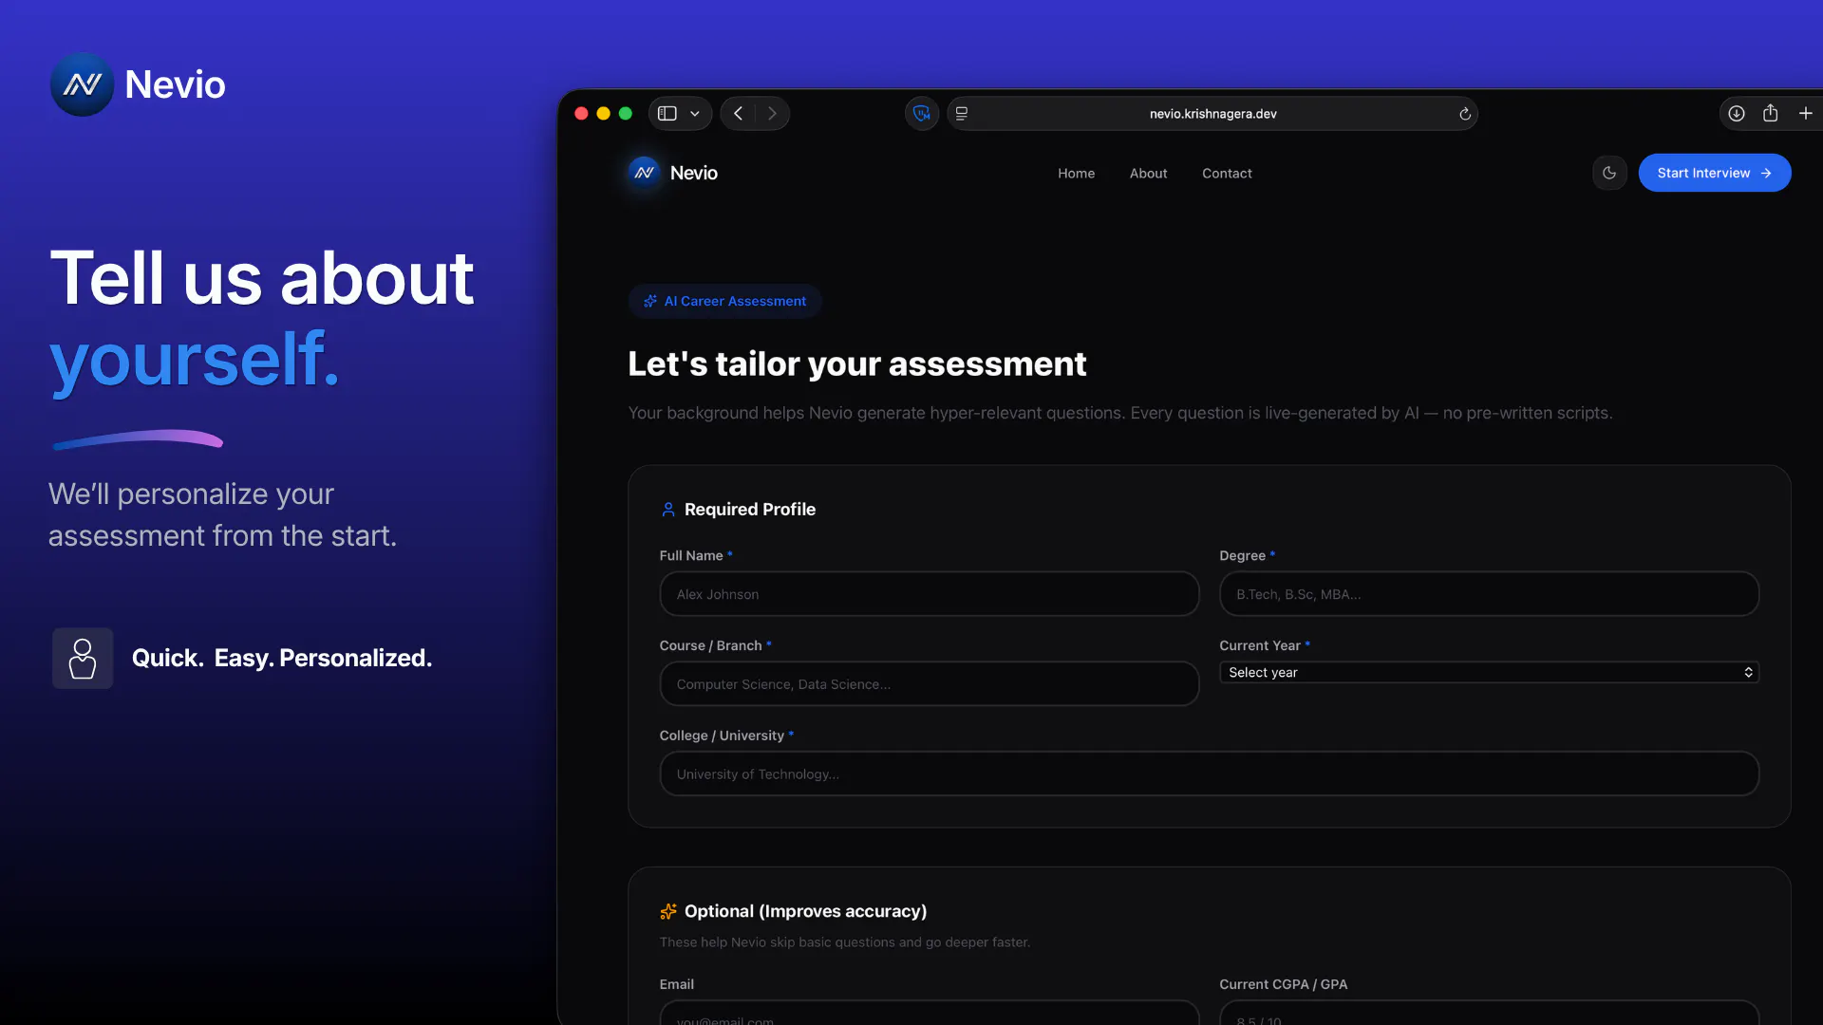Click the College / University input field
This screenshot has width=1823, height=1025.
1210,774
